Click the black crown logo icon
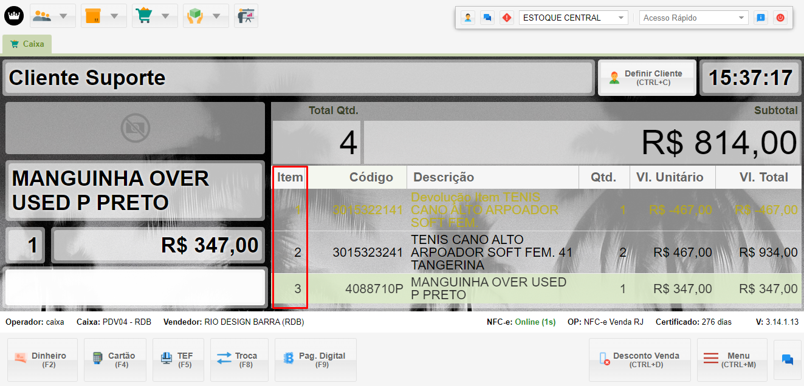 [x=14, y=16]
